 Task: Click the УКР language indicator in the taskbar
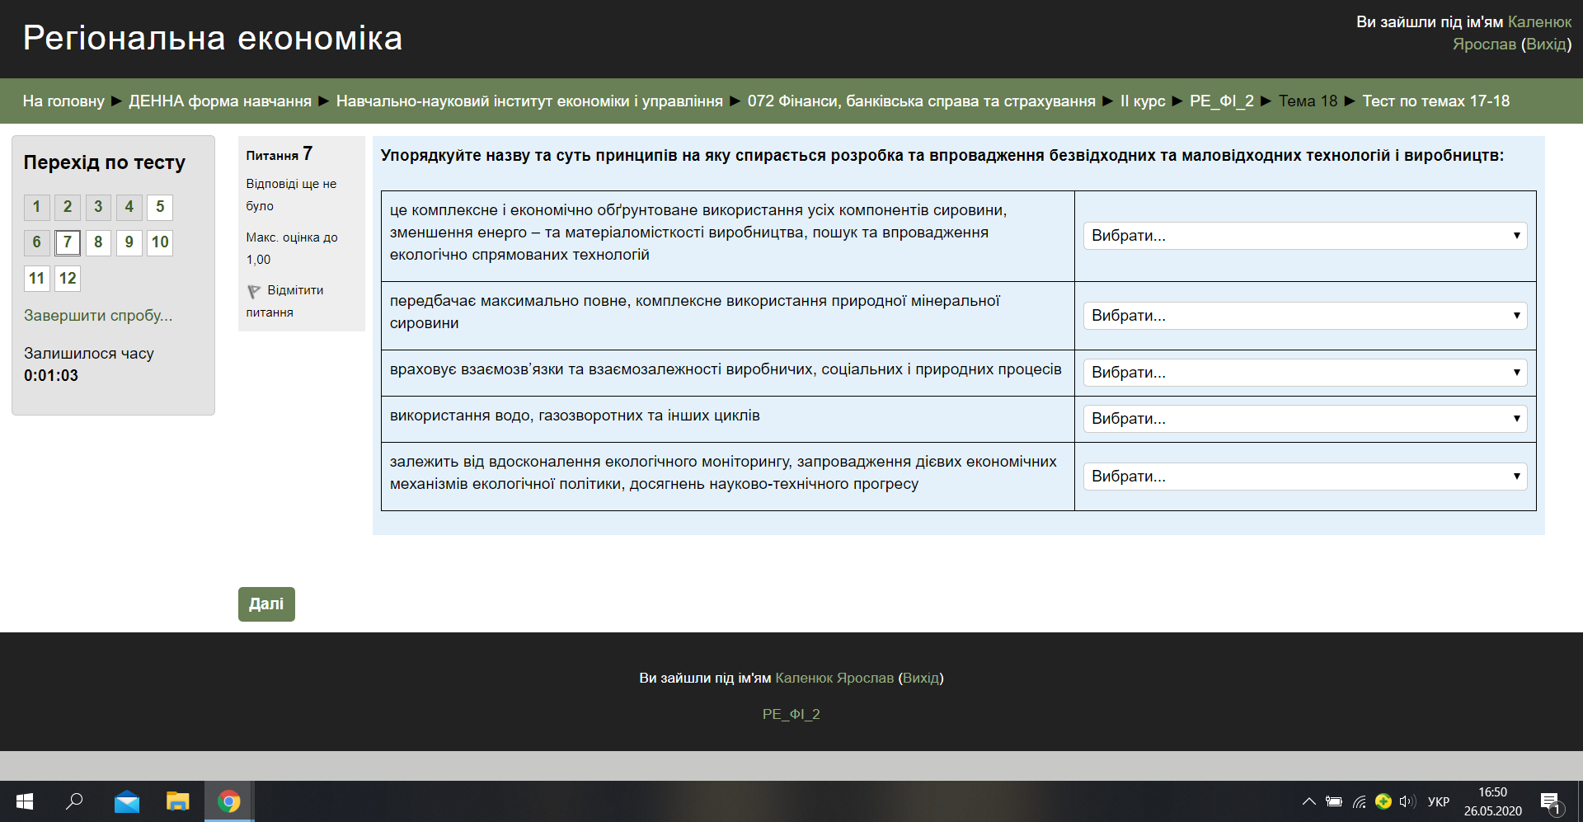pyautogui.click(x=1439, y=801)
